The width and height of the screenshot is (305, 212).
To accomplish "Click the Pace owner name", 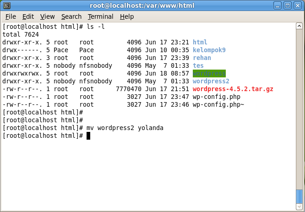I will [61, 50].
